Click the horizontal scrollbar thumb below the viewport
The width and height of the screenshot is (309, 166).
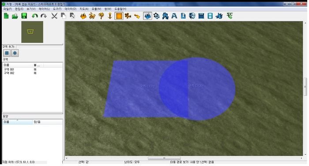(164, 158)
